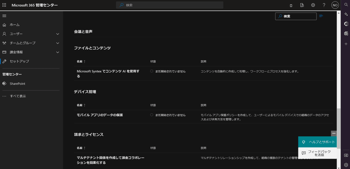Click フィードバックを送信 button

click(x=318, y=153)
